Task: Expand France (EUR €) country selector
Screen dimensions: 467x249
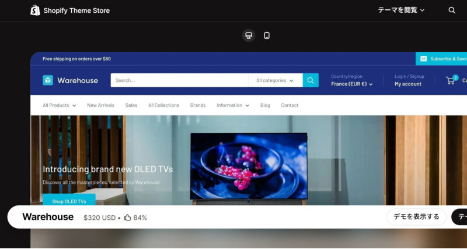Action: click(352, 84)
